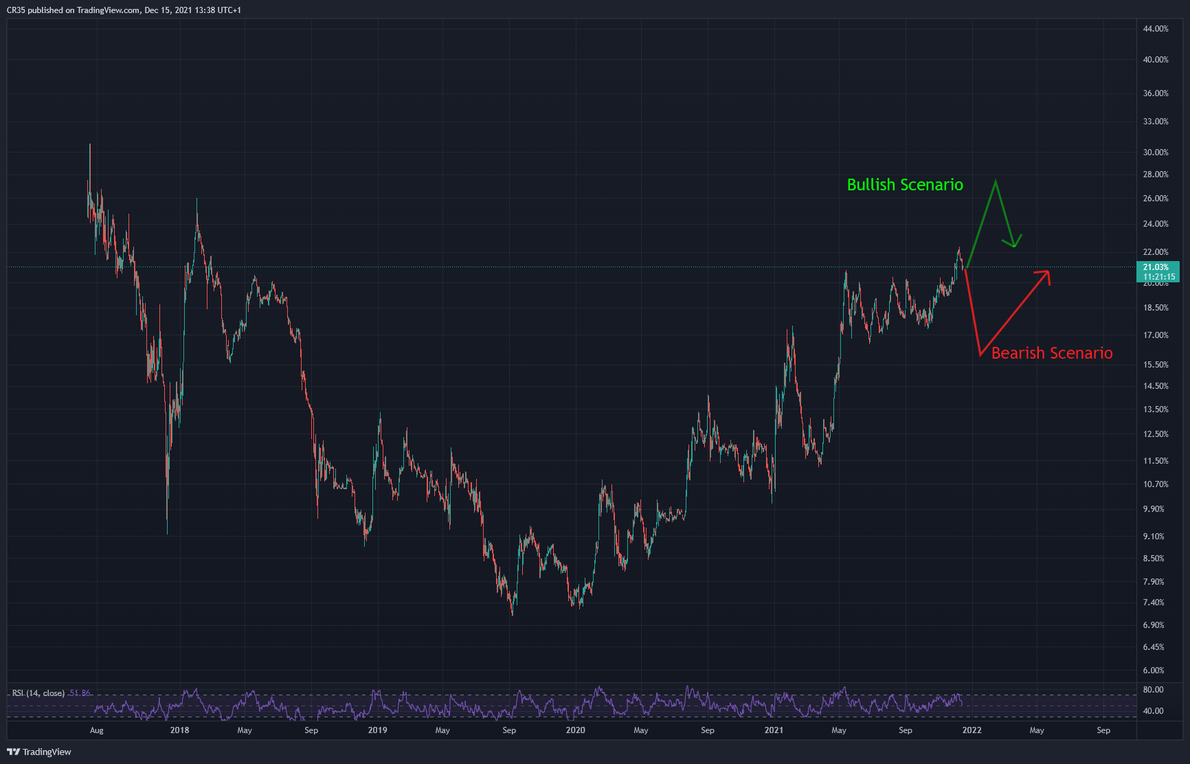Viewport: 1190px width, 764px height.
Task: Click the 7.40% price axis label
Action: pos(1154,603)
